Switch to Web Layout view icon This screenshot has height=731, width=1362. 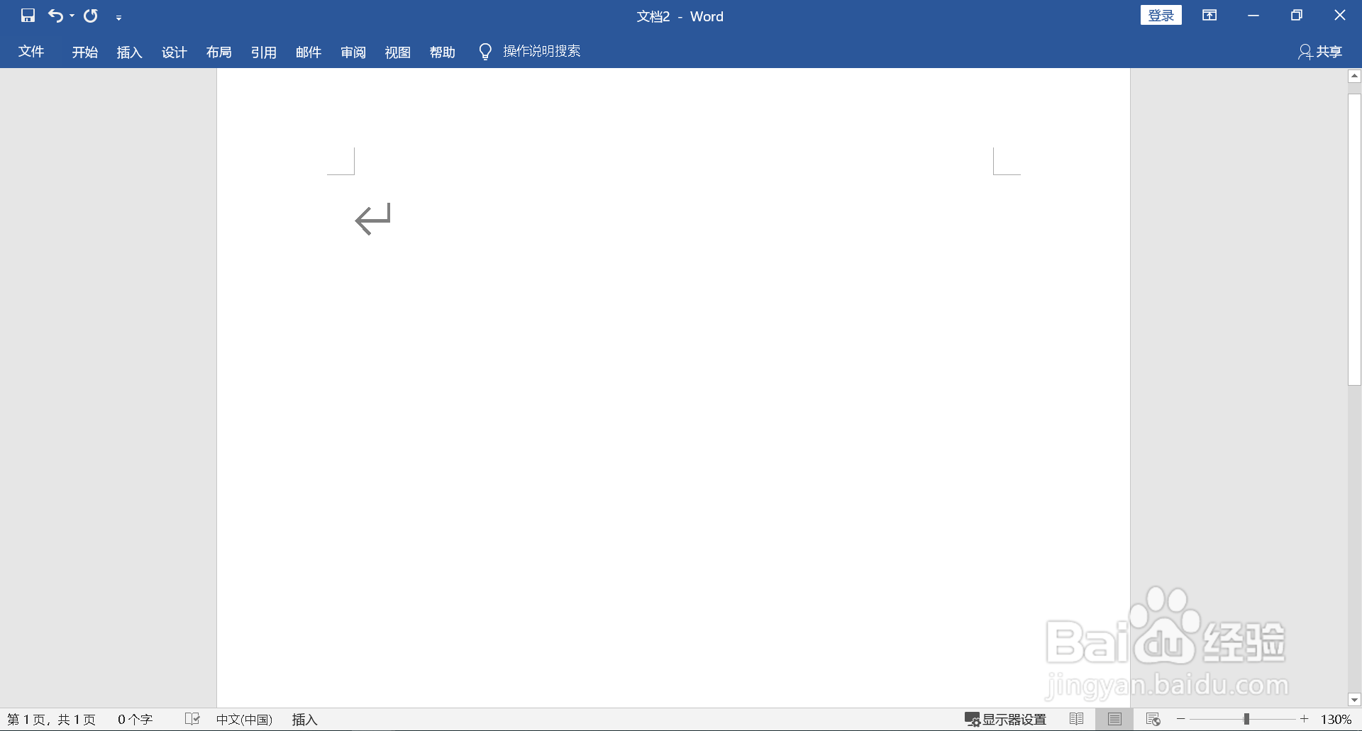pyautogui.click(x=1153, y=719)
